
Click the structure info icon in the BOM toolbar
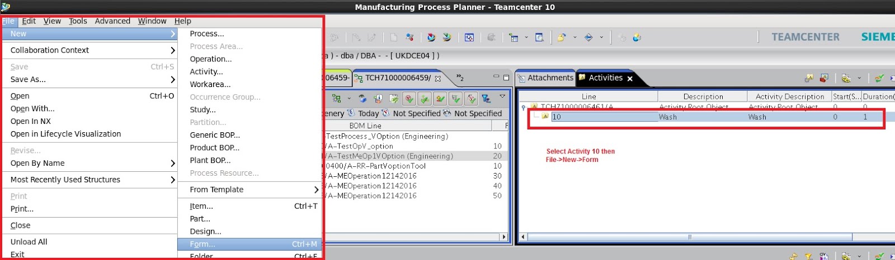click(x=378, y=99)
